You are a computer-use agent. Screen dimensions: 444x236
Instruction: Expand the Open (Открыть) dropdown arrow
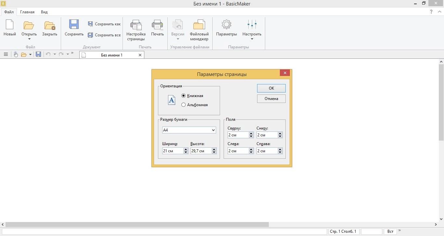tap(29, 39)
